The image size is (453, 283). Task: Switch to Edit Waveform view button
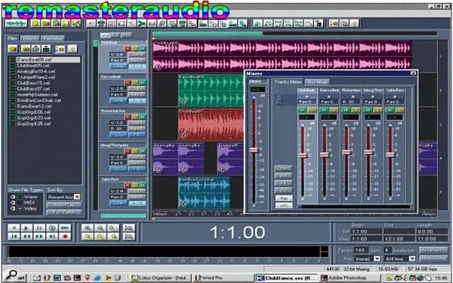pyautogui.click(x=16, y=23)
